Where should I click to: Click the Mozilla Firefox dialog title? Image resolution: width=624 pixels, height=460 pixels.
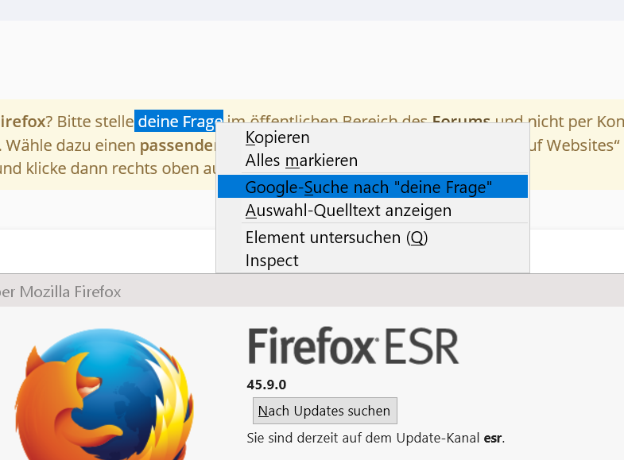click(61, 292)
